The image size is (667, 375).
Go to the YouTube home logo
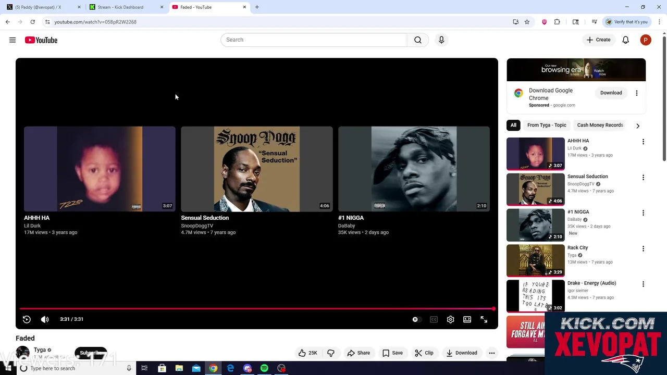click(x=41, y=40)
